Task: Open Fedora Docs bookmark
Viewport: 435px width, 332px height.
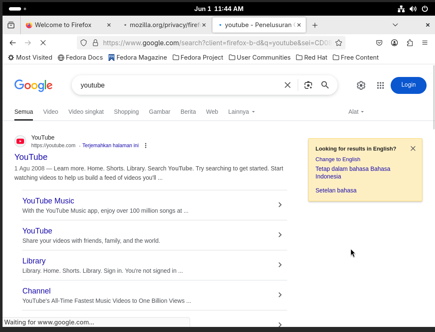Action: [80, 58]
